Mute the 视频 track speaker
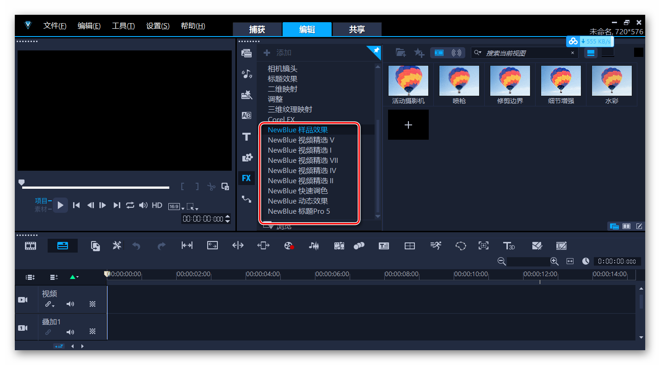Image resolution: width=660 pixels, height=365 pixels. coord(70,304)
